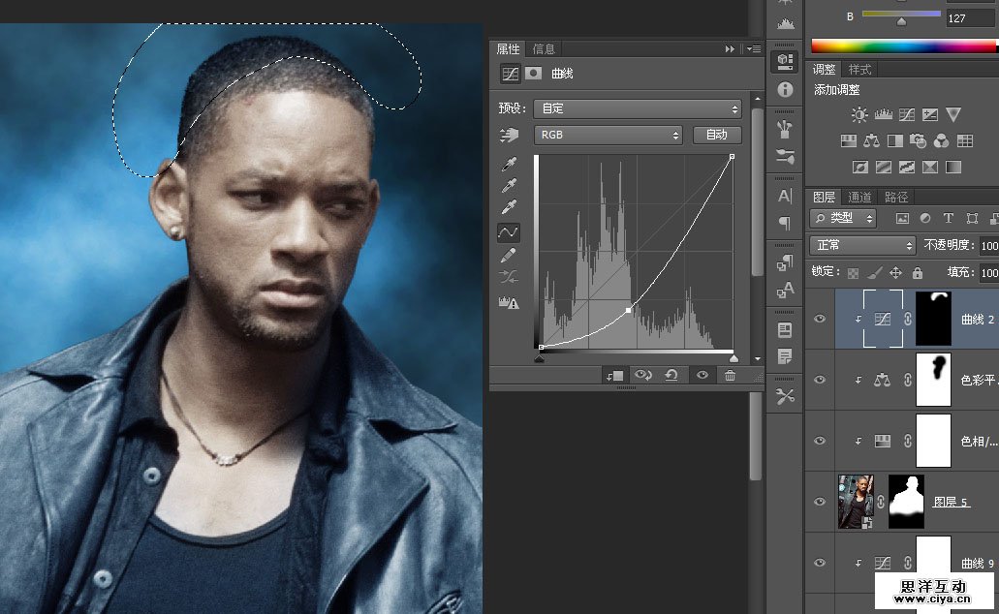
Task: Pick a color from the spectrum bar
Action: pos(901,46)
